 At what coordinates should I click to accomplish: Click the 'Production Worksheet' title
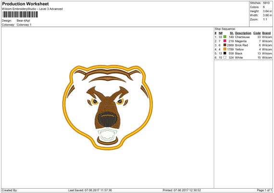pos(25,4)
